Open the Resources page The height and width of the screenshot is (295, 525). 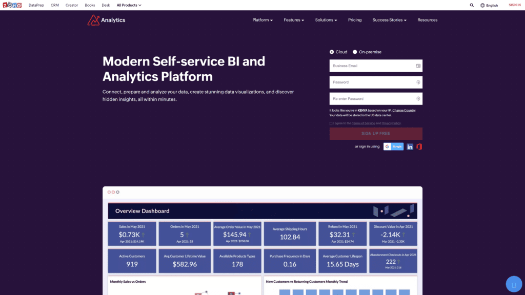pos(427,20)
